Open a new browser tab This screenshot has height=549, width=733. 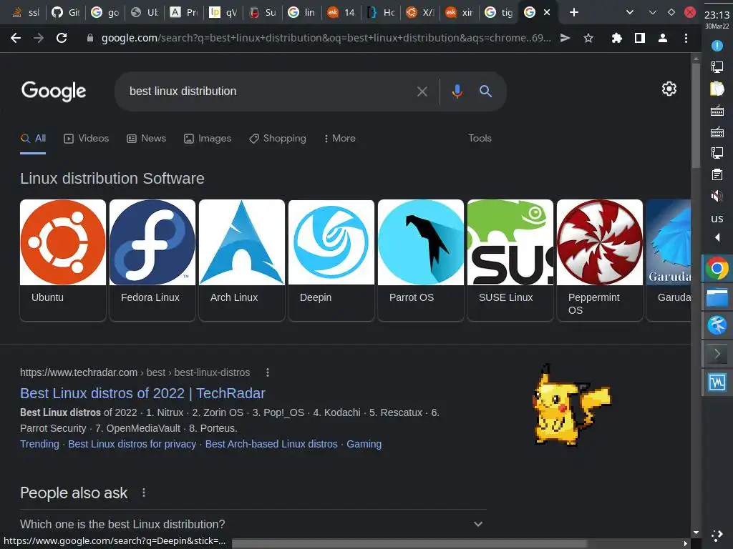(574, 13)
